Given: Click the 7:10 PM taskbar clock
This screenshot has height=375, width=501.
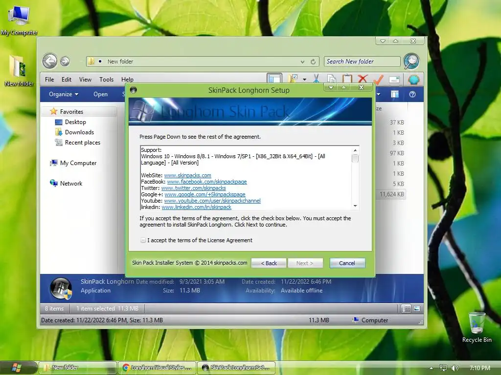Looking at the screenshot, I should pos(479,368).
